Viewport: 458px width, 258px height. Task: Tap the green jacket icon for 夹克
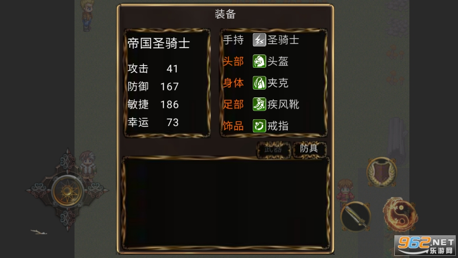(259, 83)
